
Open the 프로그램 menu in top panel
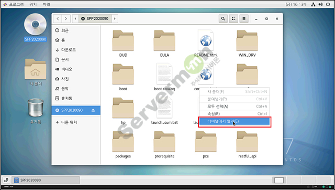click(x=14, y=4)
